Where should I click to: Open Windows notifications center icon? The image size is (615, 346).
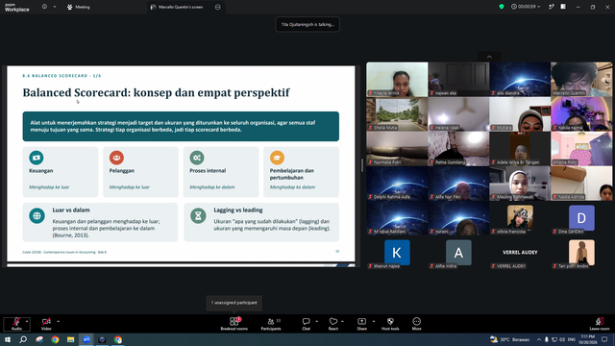pos(604,339)
